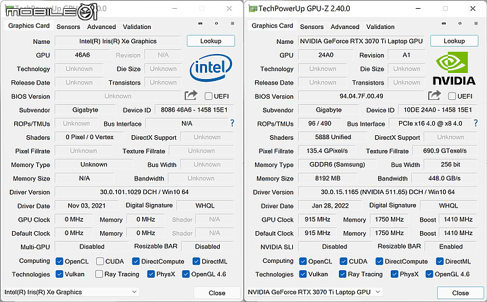Click the NVIDIA BIOS export arrow icon

pos(434,95)
